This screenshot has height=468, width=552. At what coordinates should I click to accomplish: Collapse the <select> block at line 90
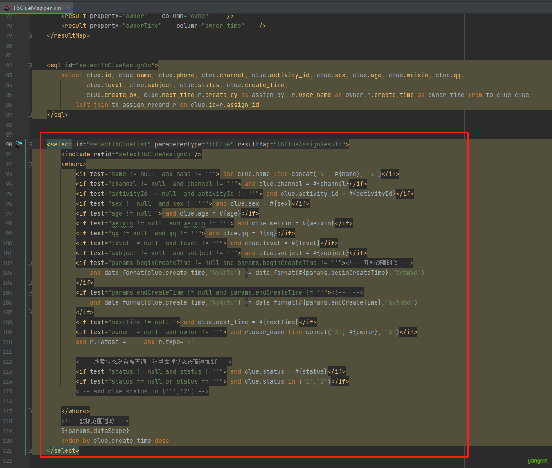click(x=30, y=144)
